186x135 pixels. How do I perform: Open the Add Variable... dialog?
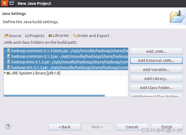tap(156, 70)
